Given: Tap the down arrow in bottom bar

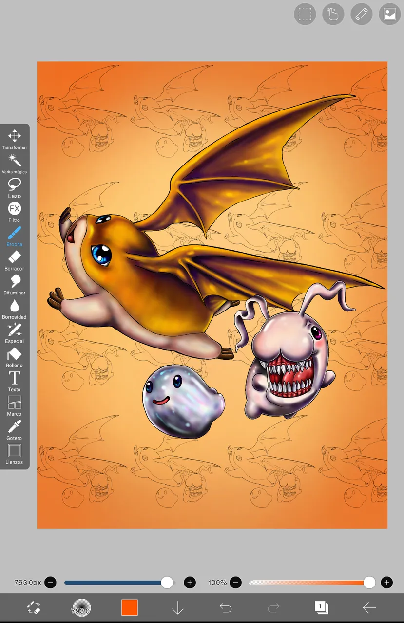Looking at the screenshot, I should 178,607.
